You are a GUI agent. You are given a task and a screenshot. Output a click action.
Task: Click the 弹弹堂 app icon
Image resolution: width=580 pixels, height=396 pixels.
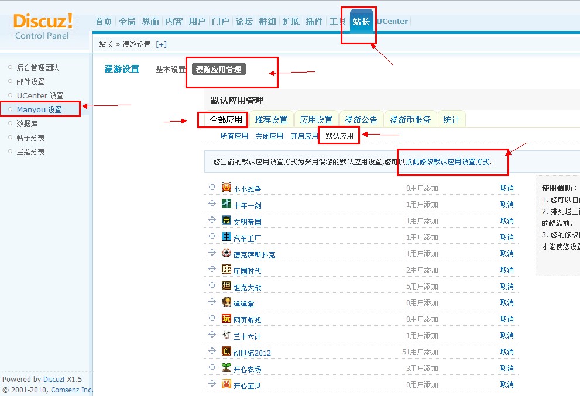tap(226, 302)
